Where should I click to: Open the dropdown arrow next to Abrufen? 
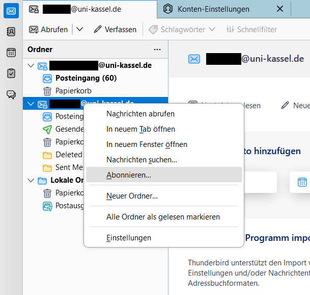point(79,29)
